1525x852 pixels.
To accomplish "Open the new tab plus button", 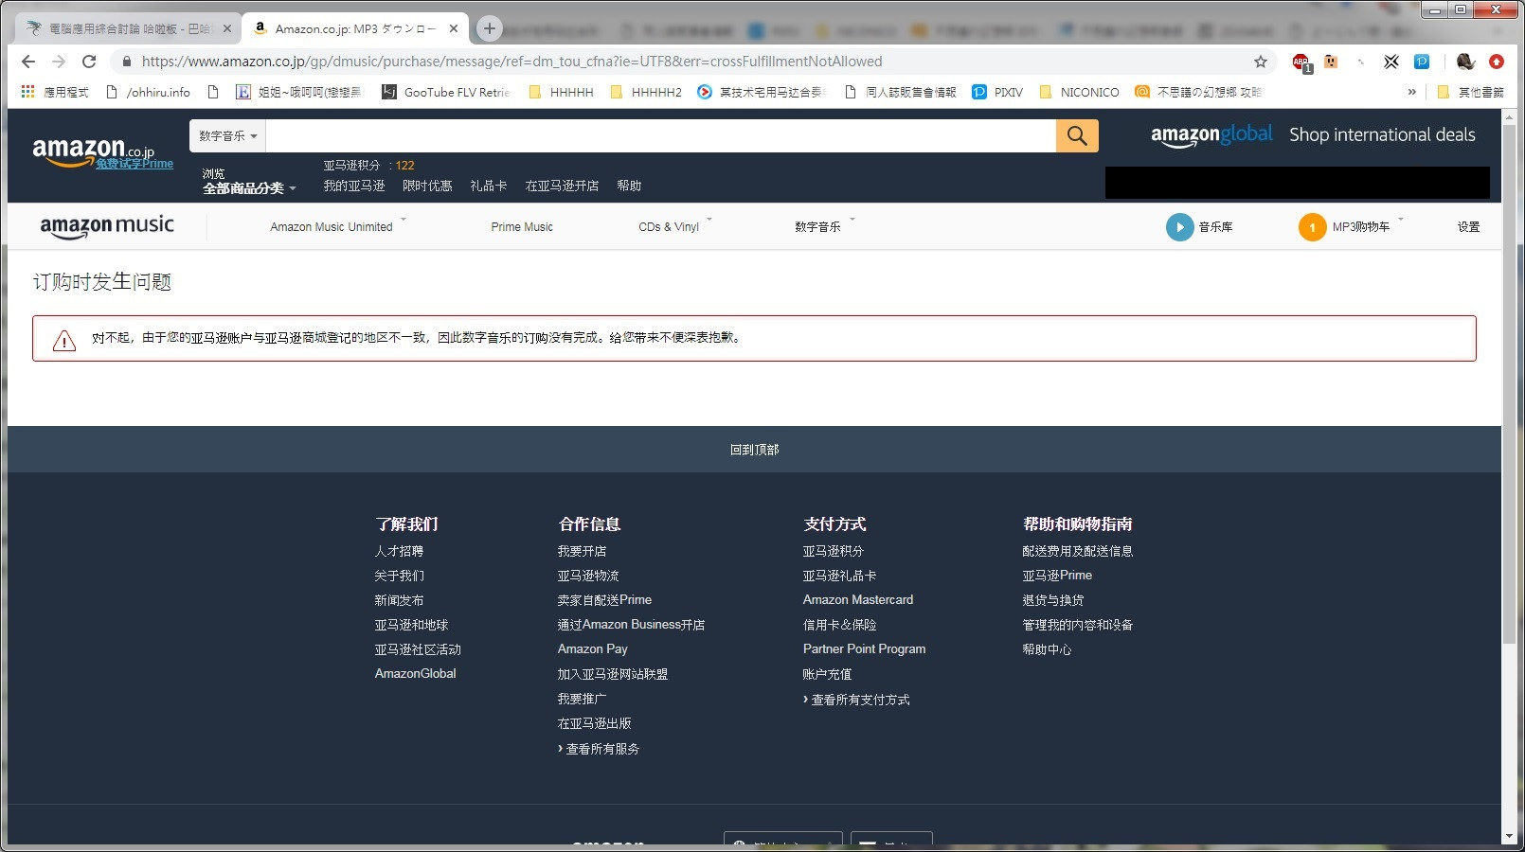I will click(489, 28).
